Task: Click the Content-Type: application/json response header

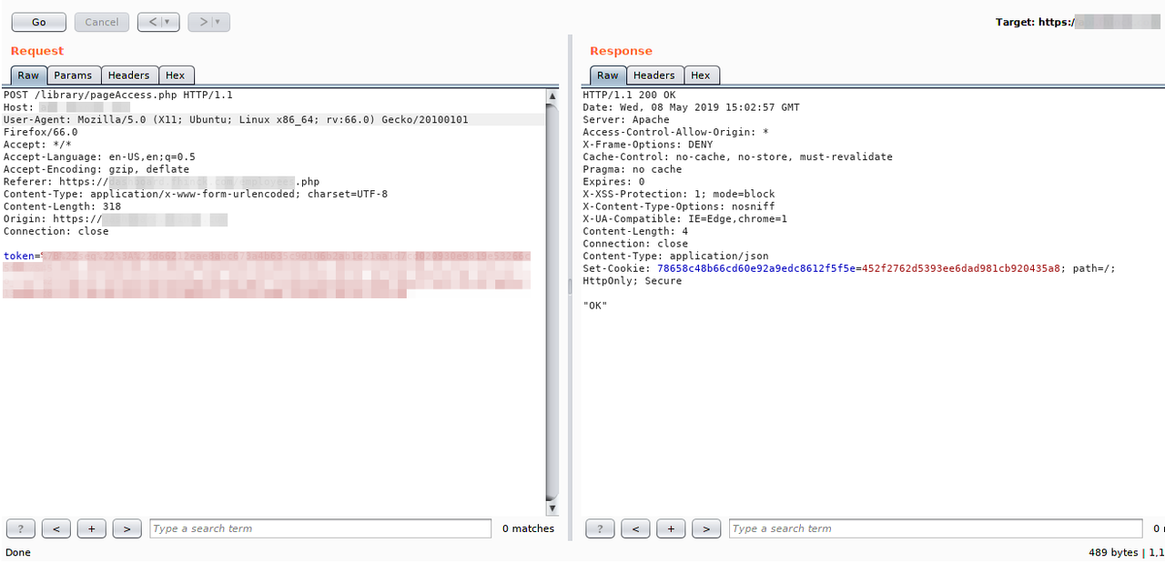Action: click(675, 256)
